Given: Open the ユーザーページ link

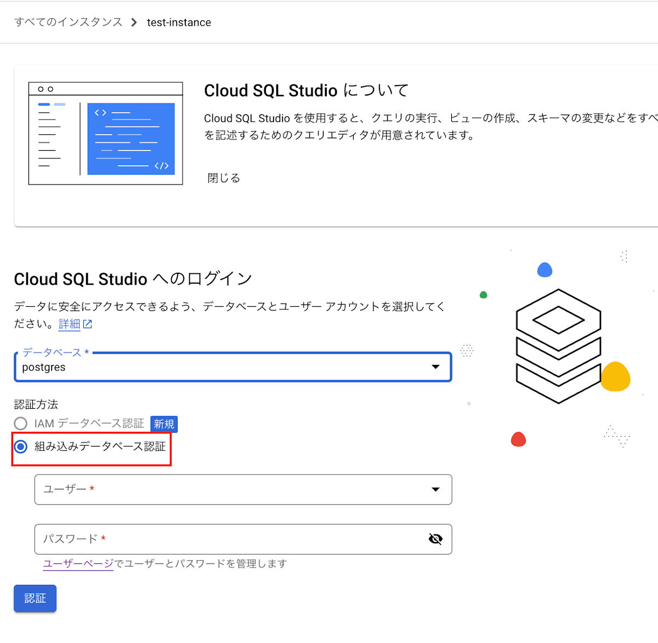Looking at the screenshot, I should tap(78, 563).
